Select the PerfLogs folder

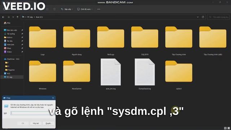pos(111,41)
